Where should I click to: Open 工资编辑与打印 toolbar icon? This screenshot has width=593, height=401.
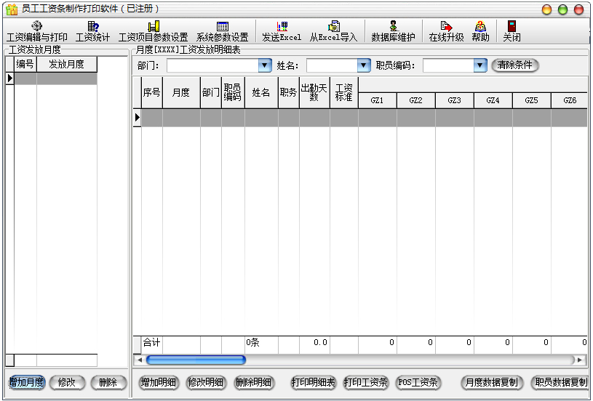(x=36, y=31)
